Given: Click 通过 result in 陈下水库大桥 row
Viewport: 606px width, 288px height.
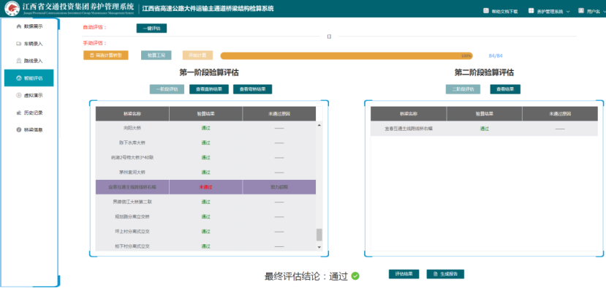Looking at the screenshot, I should click(x=205, y=143).
